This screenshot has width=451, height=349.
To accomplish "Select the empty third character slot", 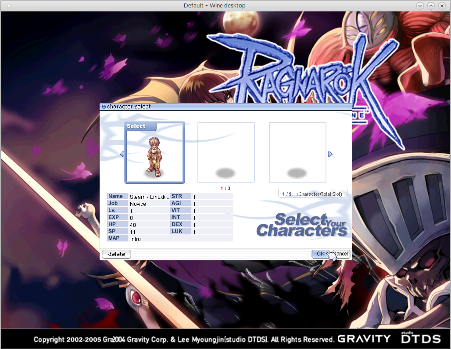I will pos(297,152).
